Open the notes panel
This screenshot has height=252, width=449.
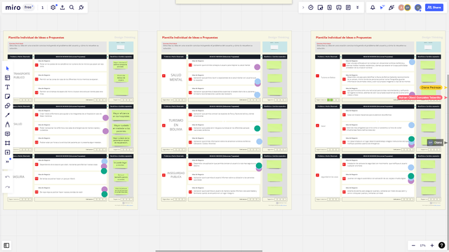(x=348, y=8)
